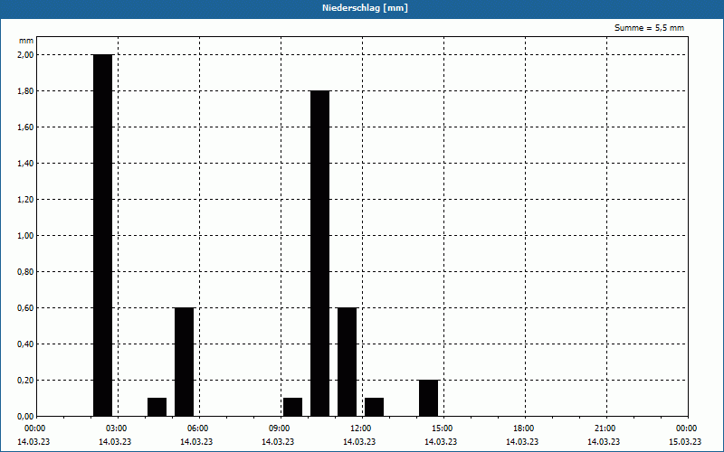Click the '12:00' time label
This screenshot has height=452, width=724.
coord(360,428)
